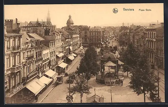Viewport: 168px width, 107px height.
Task: Click the pedestrian on lower left sidewalk
Action: [x=37, y=99]
